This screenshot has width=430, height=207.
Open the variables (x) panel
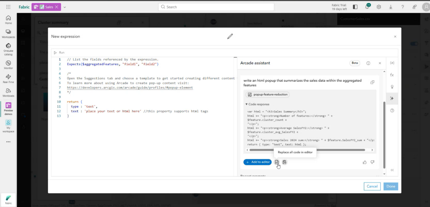click(392, 62)
